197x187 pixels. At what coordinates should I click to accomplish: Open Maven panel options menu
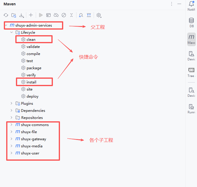pos(172,4)
